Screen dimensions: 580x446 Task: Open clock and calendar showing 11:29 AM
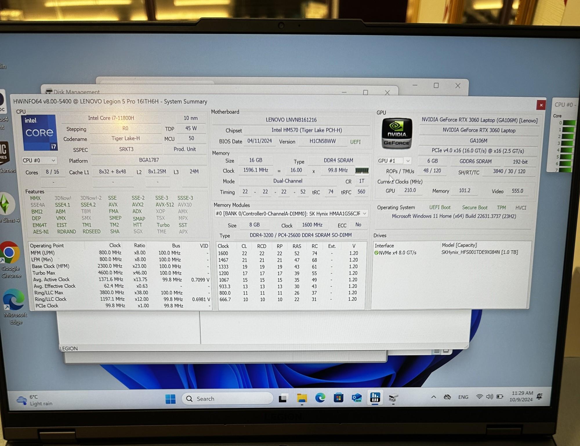click(522, 396)
